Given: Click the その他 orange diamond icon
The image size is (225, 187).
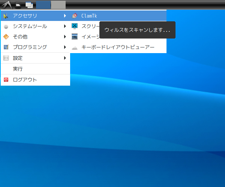Looking at the screenshot, I should coord(6,37).
